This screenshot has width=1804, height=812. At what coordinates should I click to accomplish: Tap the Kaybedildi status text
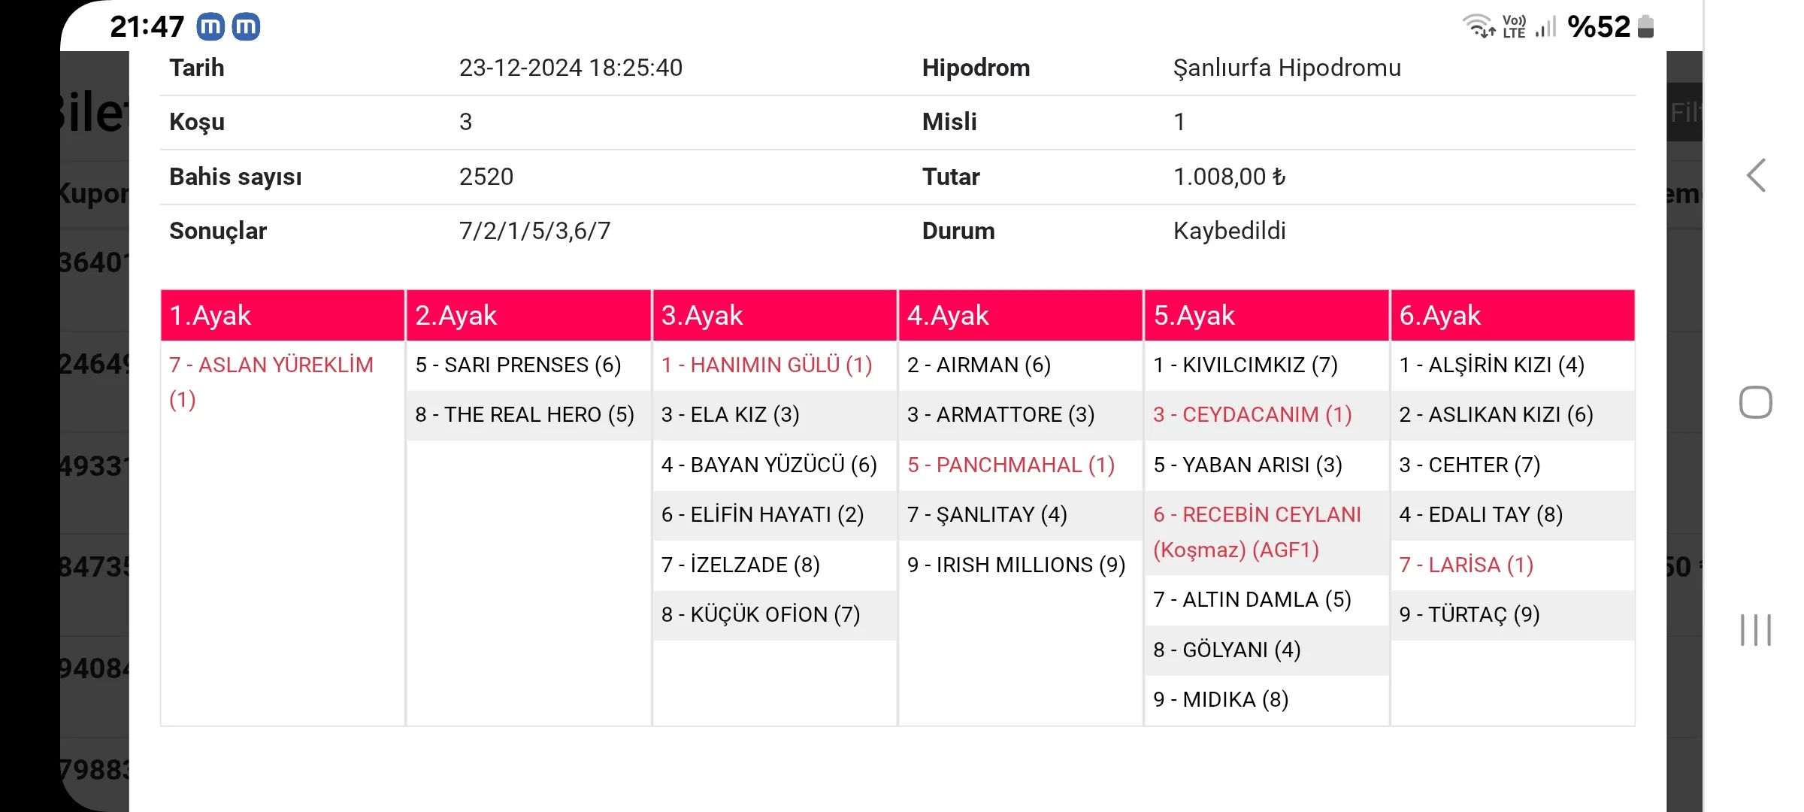click(x=1229, y=232)
